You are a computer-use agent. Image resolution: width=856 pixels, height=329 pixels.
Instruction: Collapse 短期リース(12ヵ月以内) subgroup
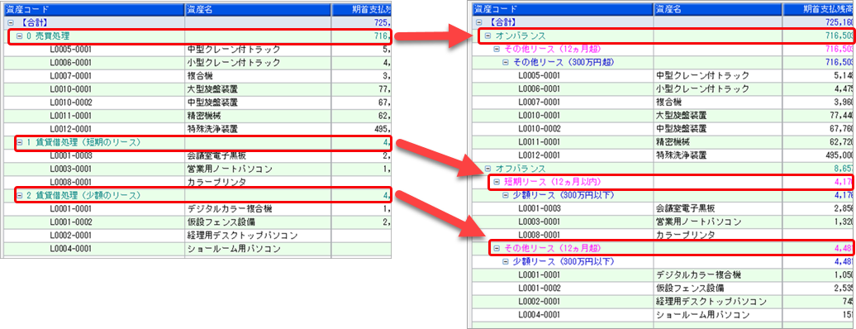tap(497, 182)
